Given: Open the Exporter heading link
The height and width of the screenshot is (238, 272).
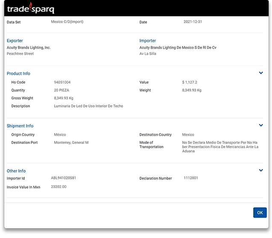Looking at the screenshot, I should pyautogui.click(x=15, y=41).
